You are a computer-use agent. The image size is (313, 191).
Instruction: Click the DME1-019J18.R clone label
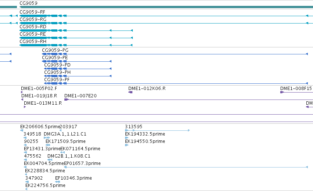click(x=39, y=96)
